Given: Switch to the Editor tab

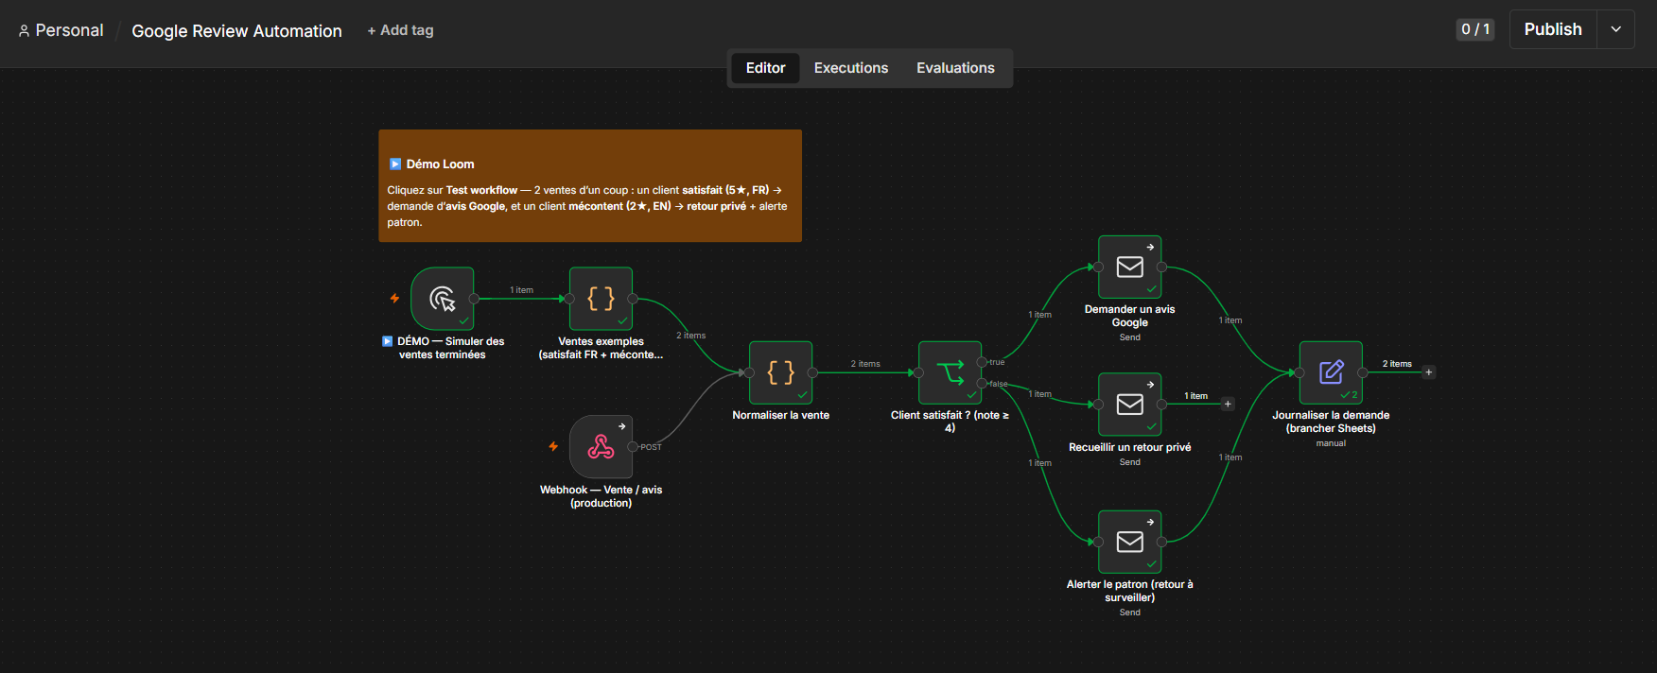Looking at the screenshot, I should coord(765,68).
